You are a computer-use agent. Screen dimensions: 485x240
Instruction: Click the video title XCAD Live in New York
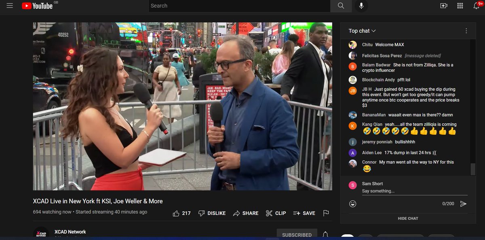coord(98,201)
